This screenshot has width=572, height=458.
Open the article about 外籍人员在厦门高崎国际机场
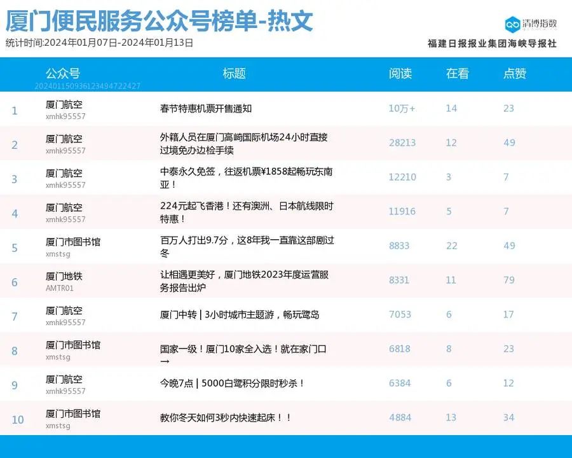click(x=243, y=144)
